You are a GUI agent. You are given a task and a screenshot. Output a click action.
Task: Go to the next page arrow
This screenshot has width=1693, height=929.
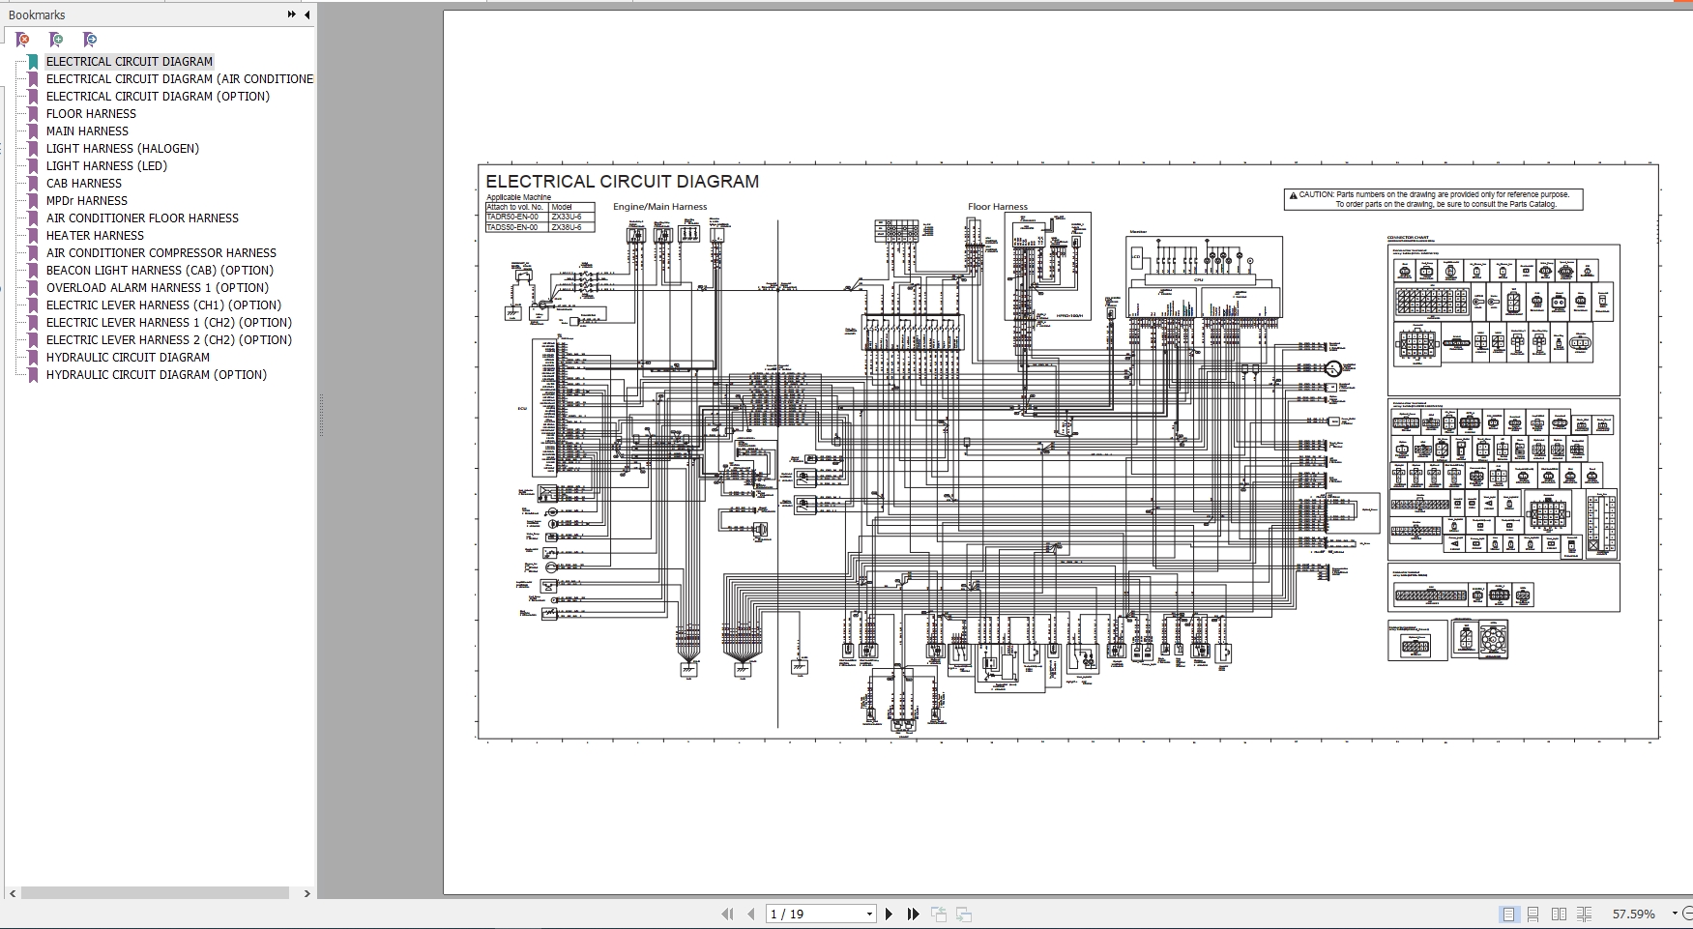pyautogui.click(x=890, y=914)
